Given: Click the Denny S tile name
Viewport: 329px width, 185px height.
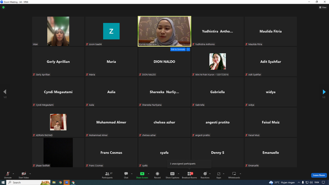Looking at the screenshot, I should 217,153.
